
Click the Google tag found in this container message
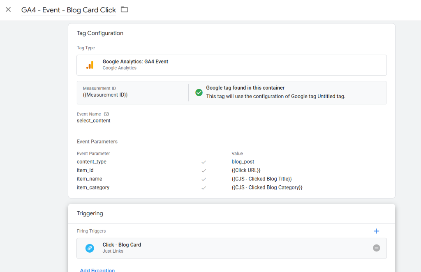(245, 88)
